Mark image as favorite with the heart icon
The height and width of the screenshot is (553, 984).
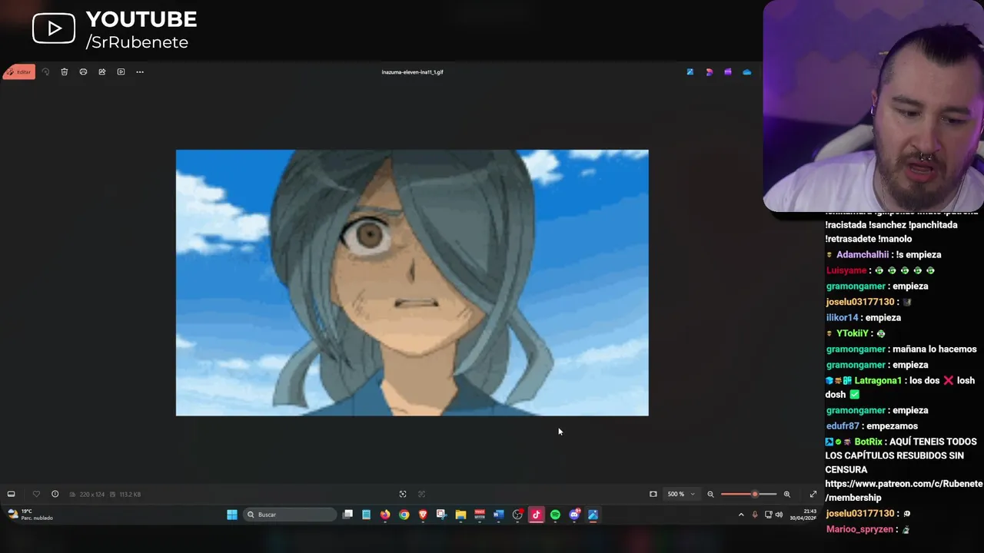click(36, 494)
